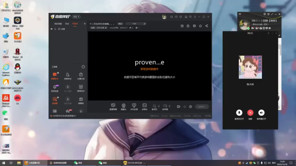Edit the YY signature line under nickname
Viewport: 296px width, 166px height.
[261, 24]
